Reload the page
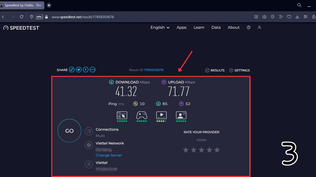Viewport: 316px width, 177px height. click(22, 17)
